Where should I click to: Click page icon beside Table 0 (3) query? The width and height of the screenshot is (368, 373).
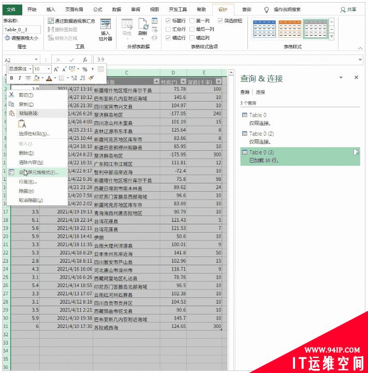356,152
